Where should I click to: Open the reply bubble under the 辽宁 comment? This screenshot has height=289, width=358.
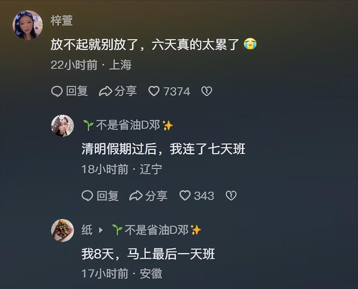[x=87, y=196]
